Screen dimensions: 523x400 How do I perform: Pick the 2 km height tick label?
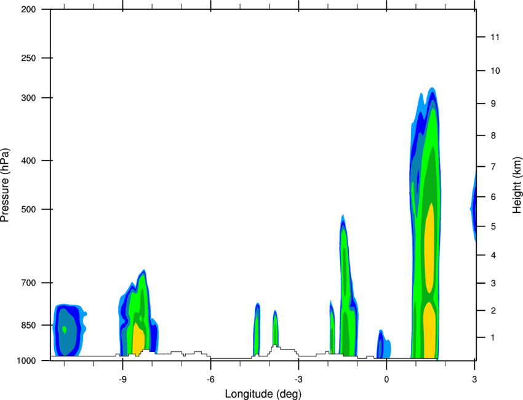point(493,311)
